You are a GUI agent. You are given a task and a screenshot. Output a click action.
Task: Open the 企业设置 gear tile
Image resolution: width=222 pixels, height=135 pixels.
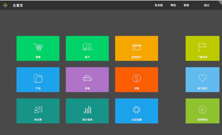pos(137,111)
